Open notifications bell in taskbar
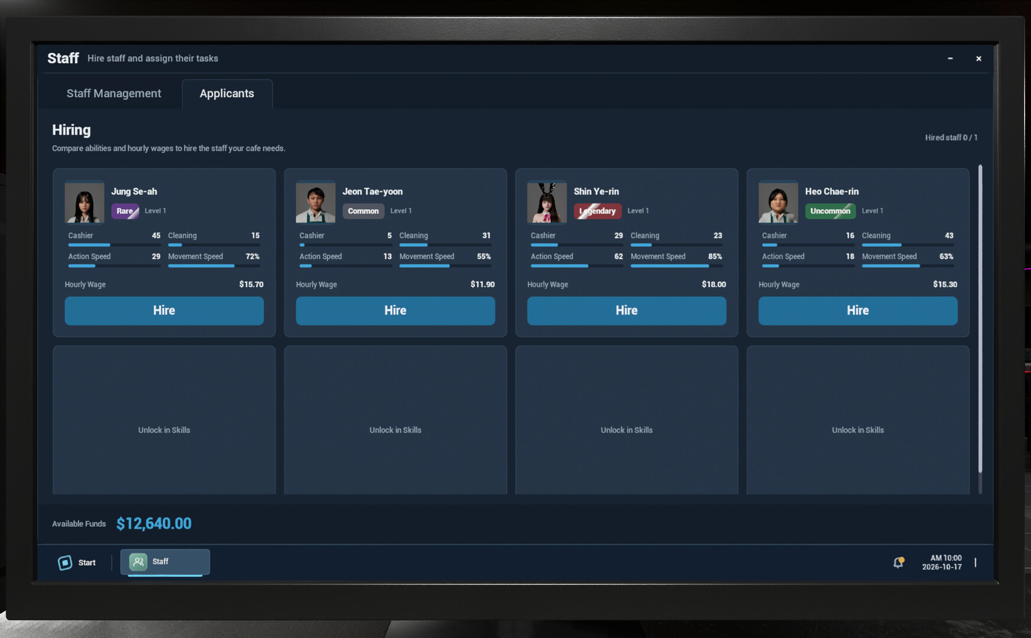1031x638 pixels. pyautogui.click(x=898, y=562)
